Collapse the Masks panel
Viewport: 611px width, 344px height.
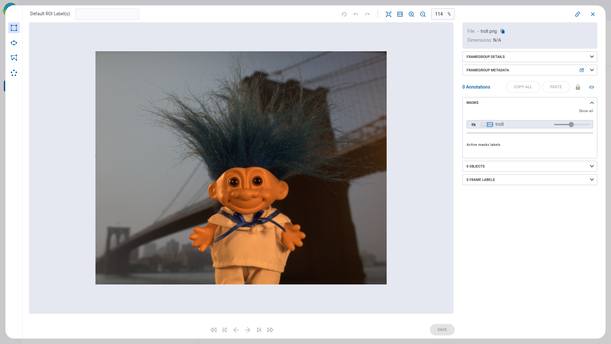pos(592,103)
